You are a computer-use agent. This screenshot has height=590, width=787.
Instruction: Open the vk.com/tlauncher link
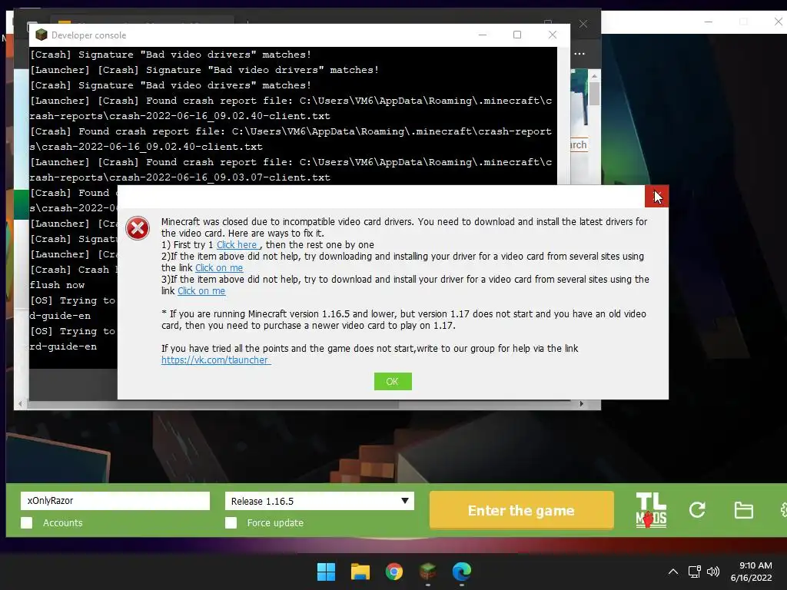click(x=215, y=360)
